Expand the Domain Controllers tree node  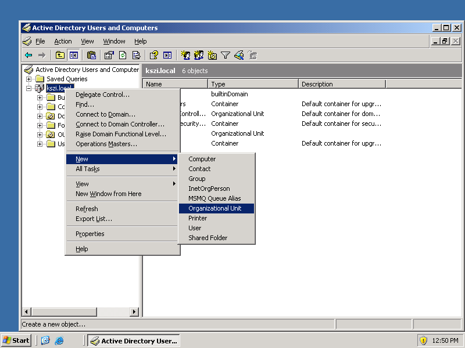40,116
